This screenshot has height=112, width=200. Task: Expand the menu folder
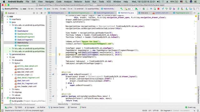[x=10, y=89]
